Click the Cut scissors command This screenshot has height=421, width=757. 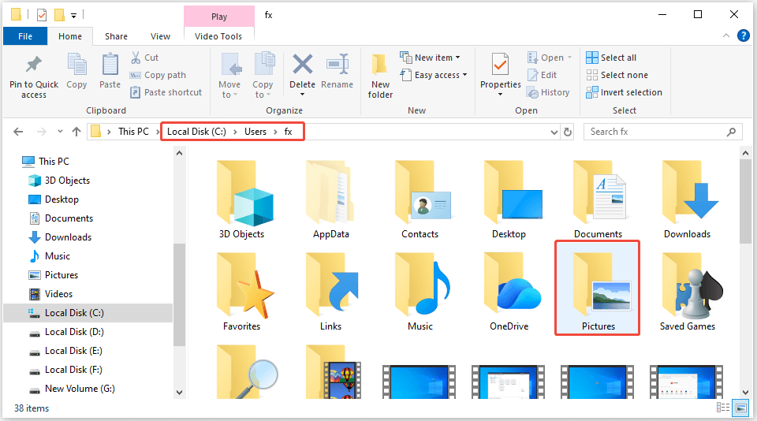[144, 58]
